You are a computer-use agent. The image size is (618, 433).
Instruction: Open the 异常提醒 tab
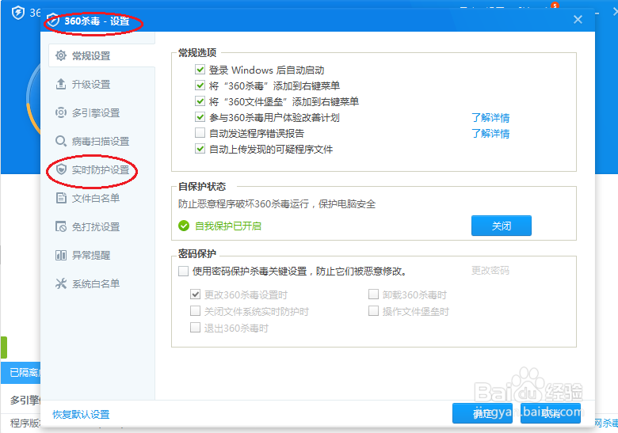tap(101, 255)
